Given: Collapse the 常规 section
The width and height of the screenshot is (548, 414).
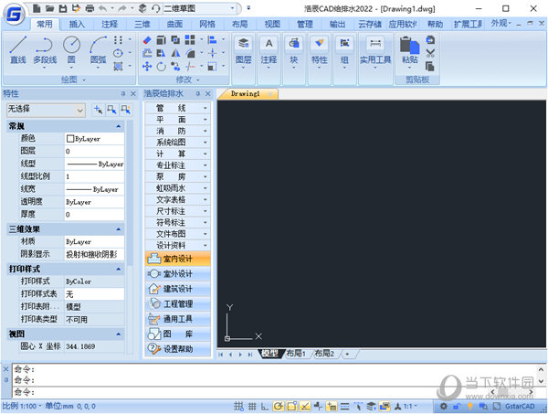Looking at the screenshot, I should point(118,126).
